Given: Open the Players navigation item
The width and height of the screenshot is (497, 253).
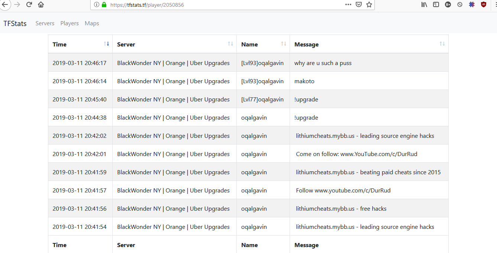Looking at the screenshot, I should [x=70, y=23].
